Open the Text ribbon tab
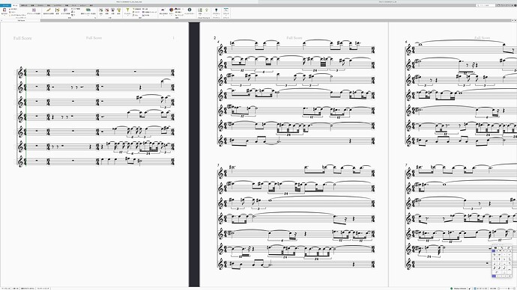517x290 pixels. [40, 5]
